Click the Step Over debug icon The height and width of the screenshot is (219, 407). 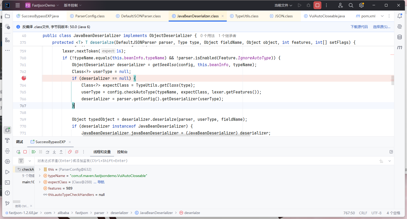click(x=47, y=152)
